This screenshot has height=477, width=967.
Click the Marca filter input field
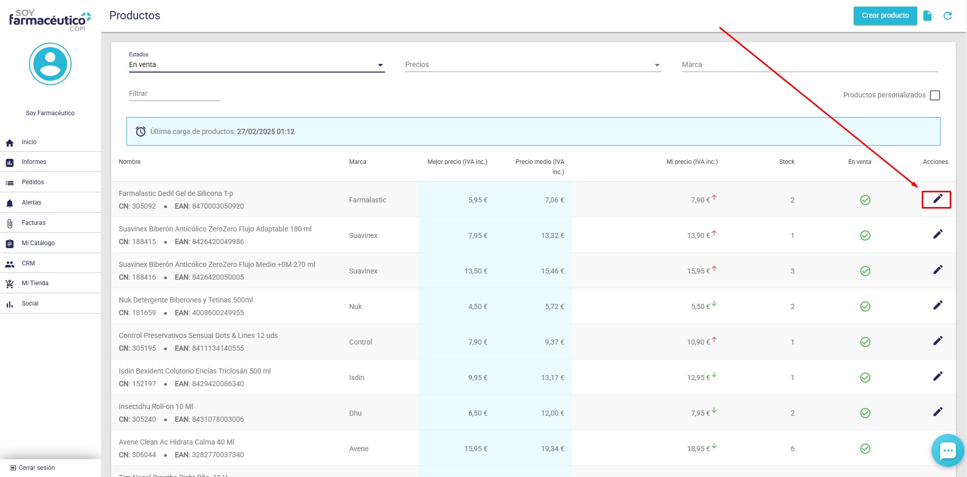(x=810, y=64)
